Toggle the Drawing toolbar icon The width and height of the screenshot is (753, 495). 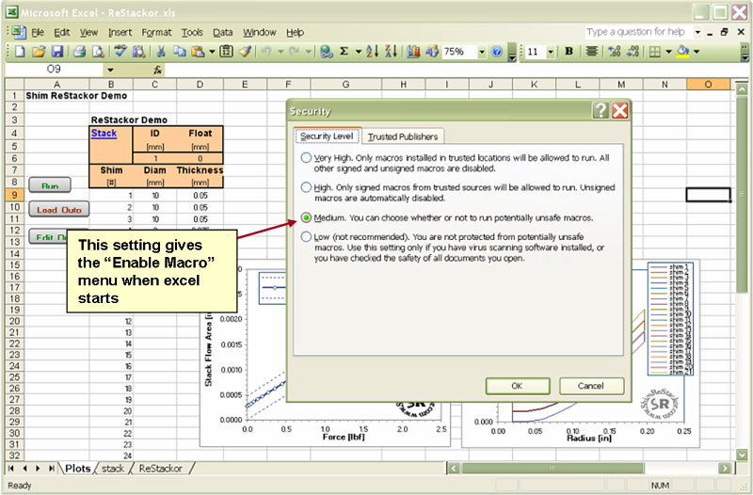(x=432, y=52)
